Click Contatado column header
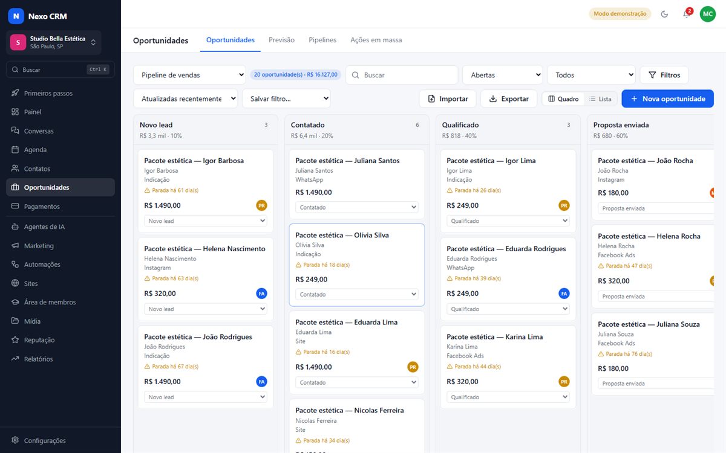The height and width of the screenshot is (453, 726). (x=357, y=130)
